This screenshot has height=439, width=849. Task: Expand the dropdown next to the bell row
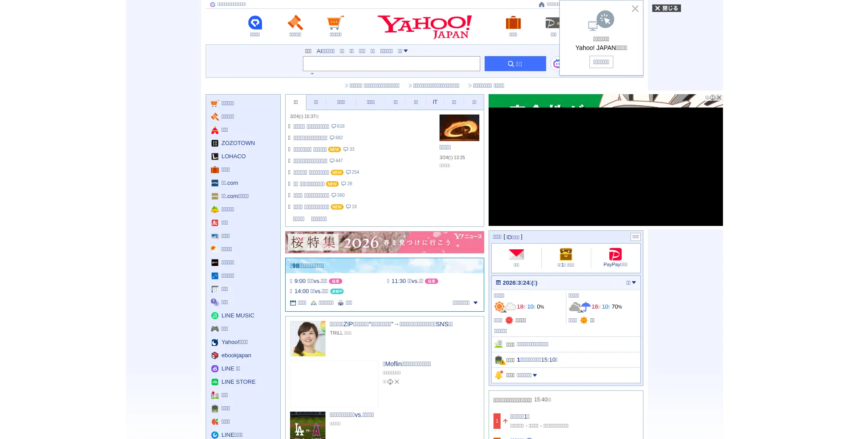pos(535,375)
